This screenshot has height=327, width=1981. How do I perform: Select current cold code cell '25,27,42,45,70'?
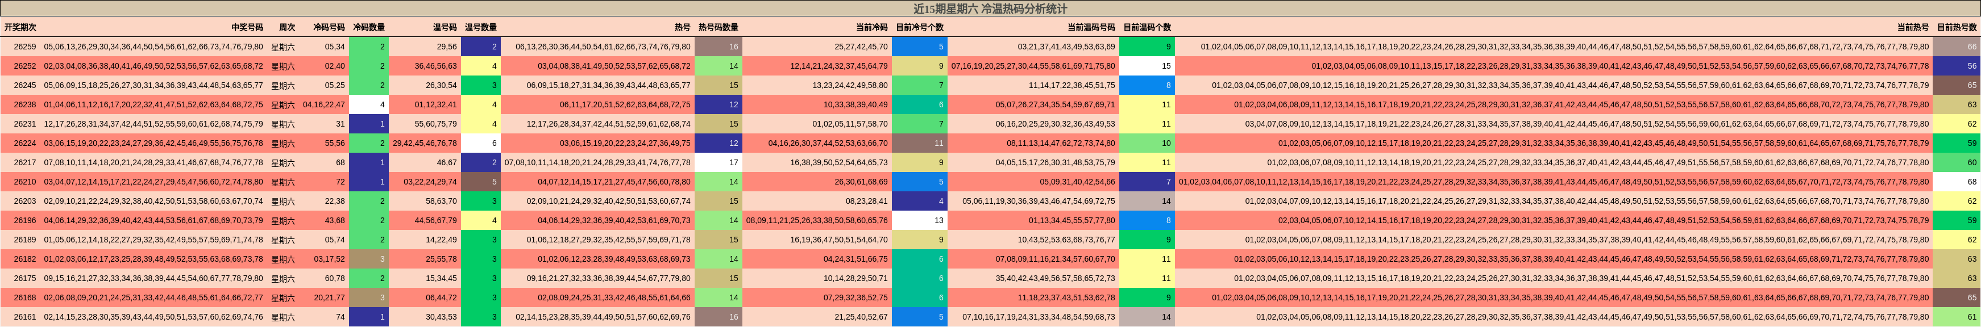[x=817, y=47]
